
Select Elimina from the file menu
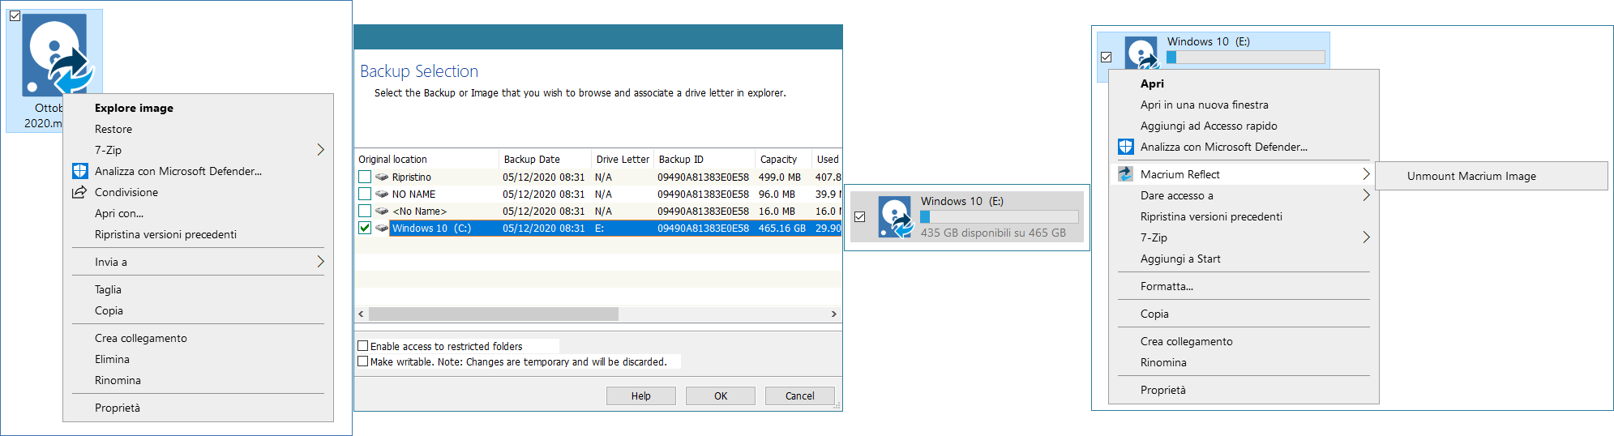pyautogui.click(x=112, y=359)
